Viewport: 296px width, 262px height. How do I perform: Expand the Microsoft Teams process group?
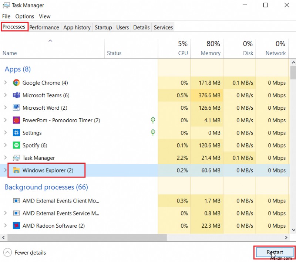click(x=5, y=95)
